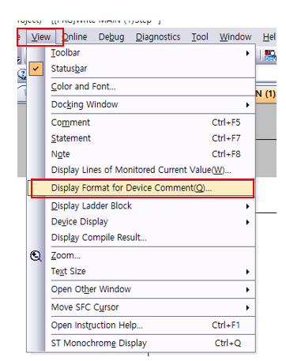Open the Help menu

pyautogui.click(x=269, y=37)
